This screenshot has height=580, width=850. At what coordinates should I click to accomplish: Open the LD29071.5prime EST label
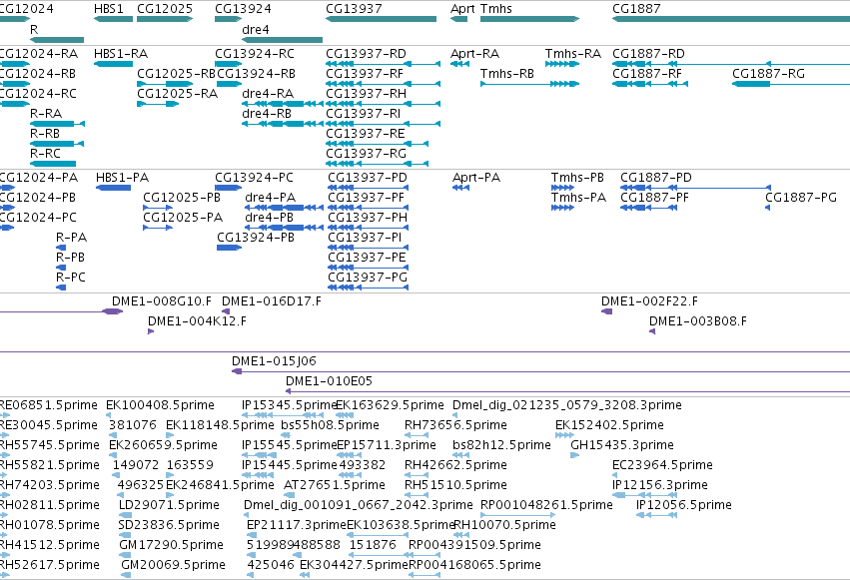pos(169,505)
